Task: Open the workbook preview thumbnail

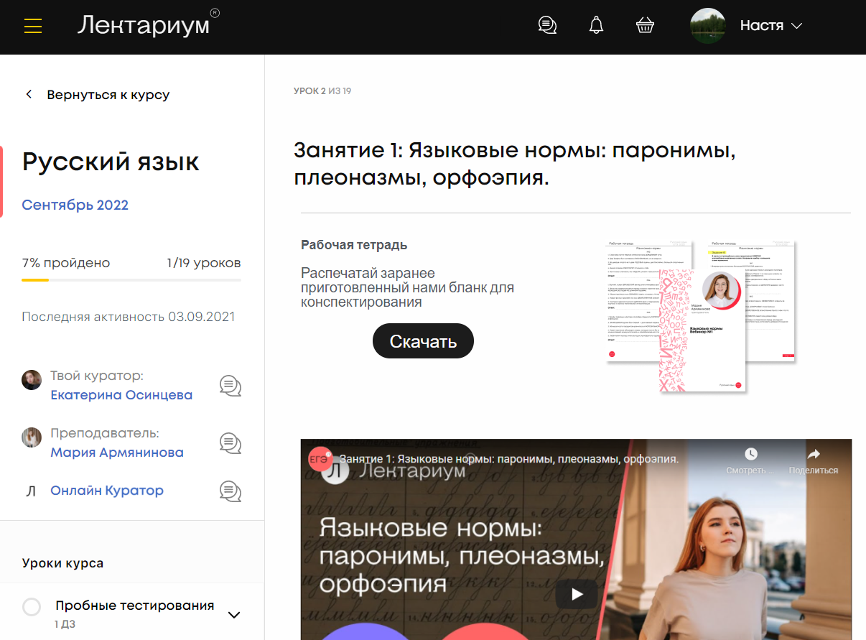Action: coord(701,315)
